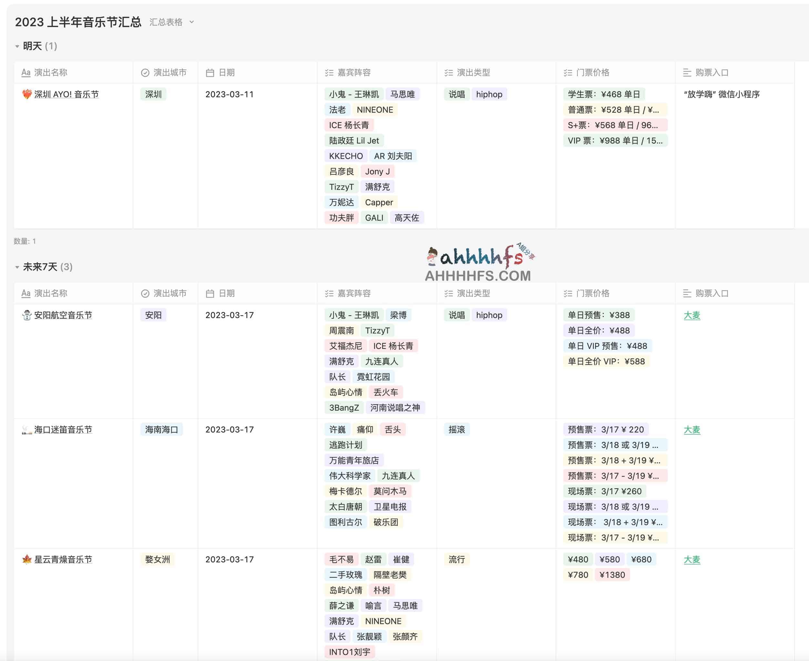Click the 演出类型 column header in first table
Screen dimensions: 809x661
pos(473,73)
